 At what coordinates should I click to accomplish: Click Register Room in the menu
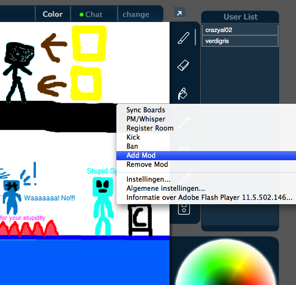(x=150, y=128)
